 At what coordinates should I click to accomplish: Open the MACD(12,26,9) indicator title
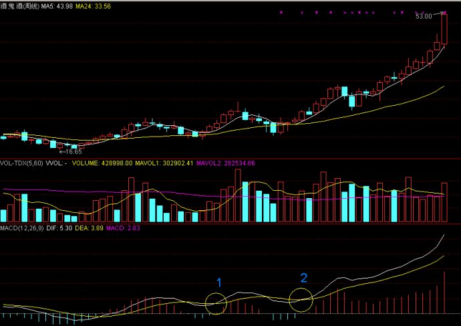coord(22,228)
